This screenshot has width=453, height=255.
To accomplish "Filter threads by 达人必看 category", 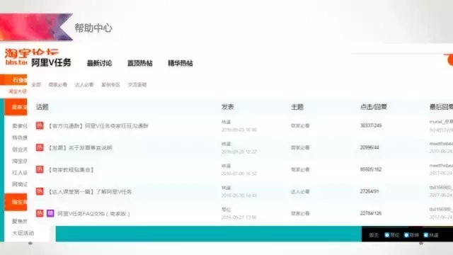I will 84,85.
